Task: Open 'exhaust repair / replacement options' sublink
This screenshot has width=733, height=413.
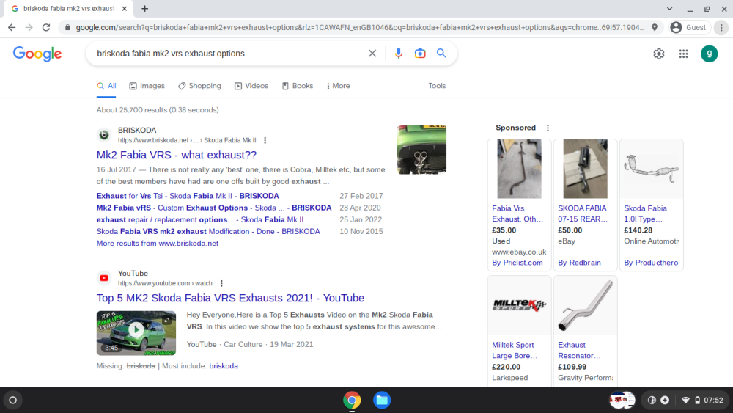Action: coord(199,219)
